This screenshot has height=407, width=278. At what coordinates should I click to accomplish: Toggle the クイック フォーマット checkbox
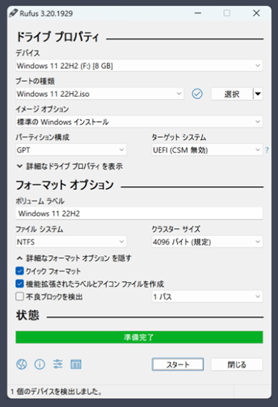19,271
